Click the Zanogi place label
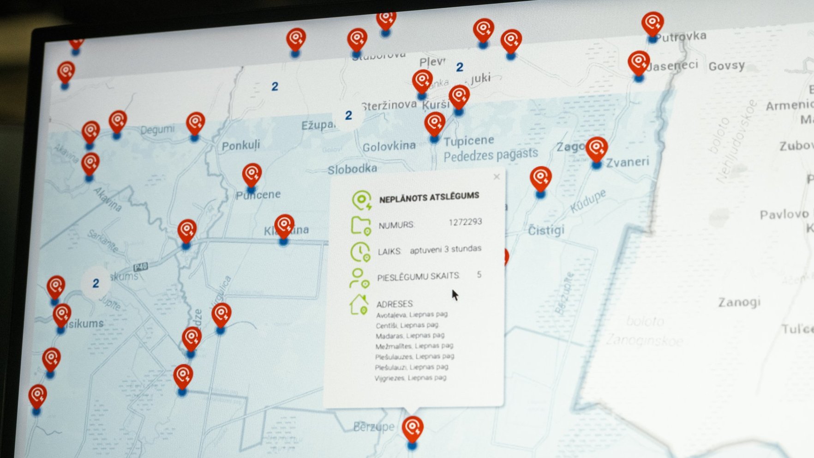 coord(739,302)
